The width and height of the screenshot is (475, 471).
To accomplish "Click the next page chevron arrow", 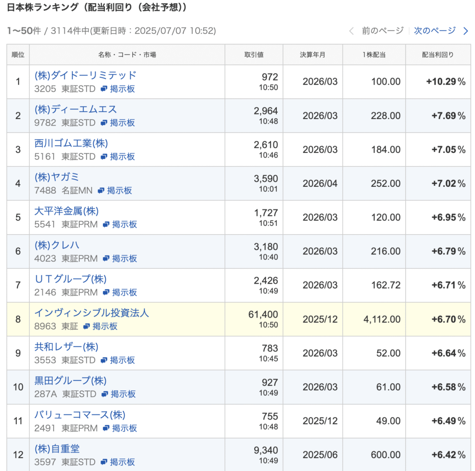I will pos(466,31).
